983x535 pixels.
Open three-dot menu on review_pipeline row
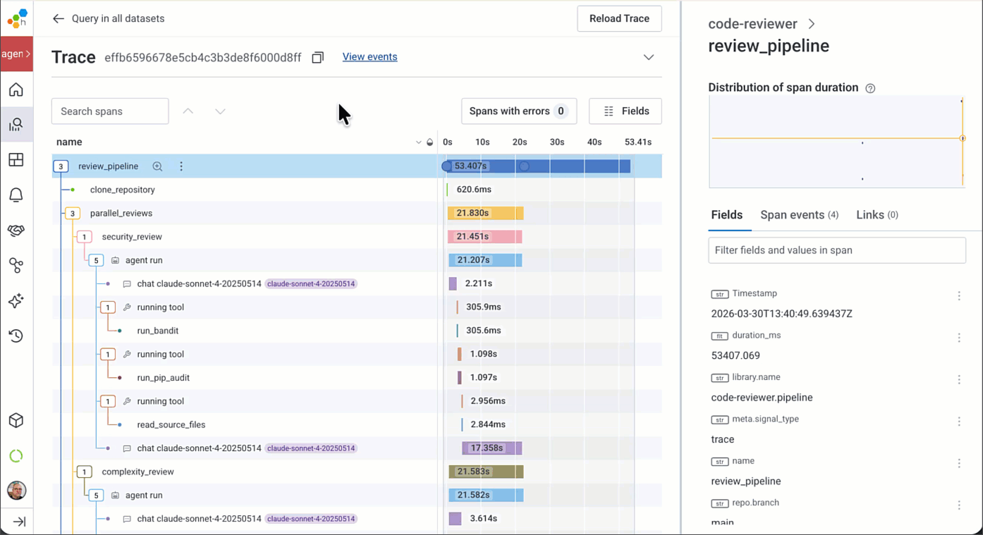click(181, 166)
